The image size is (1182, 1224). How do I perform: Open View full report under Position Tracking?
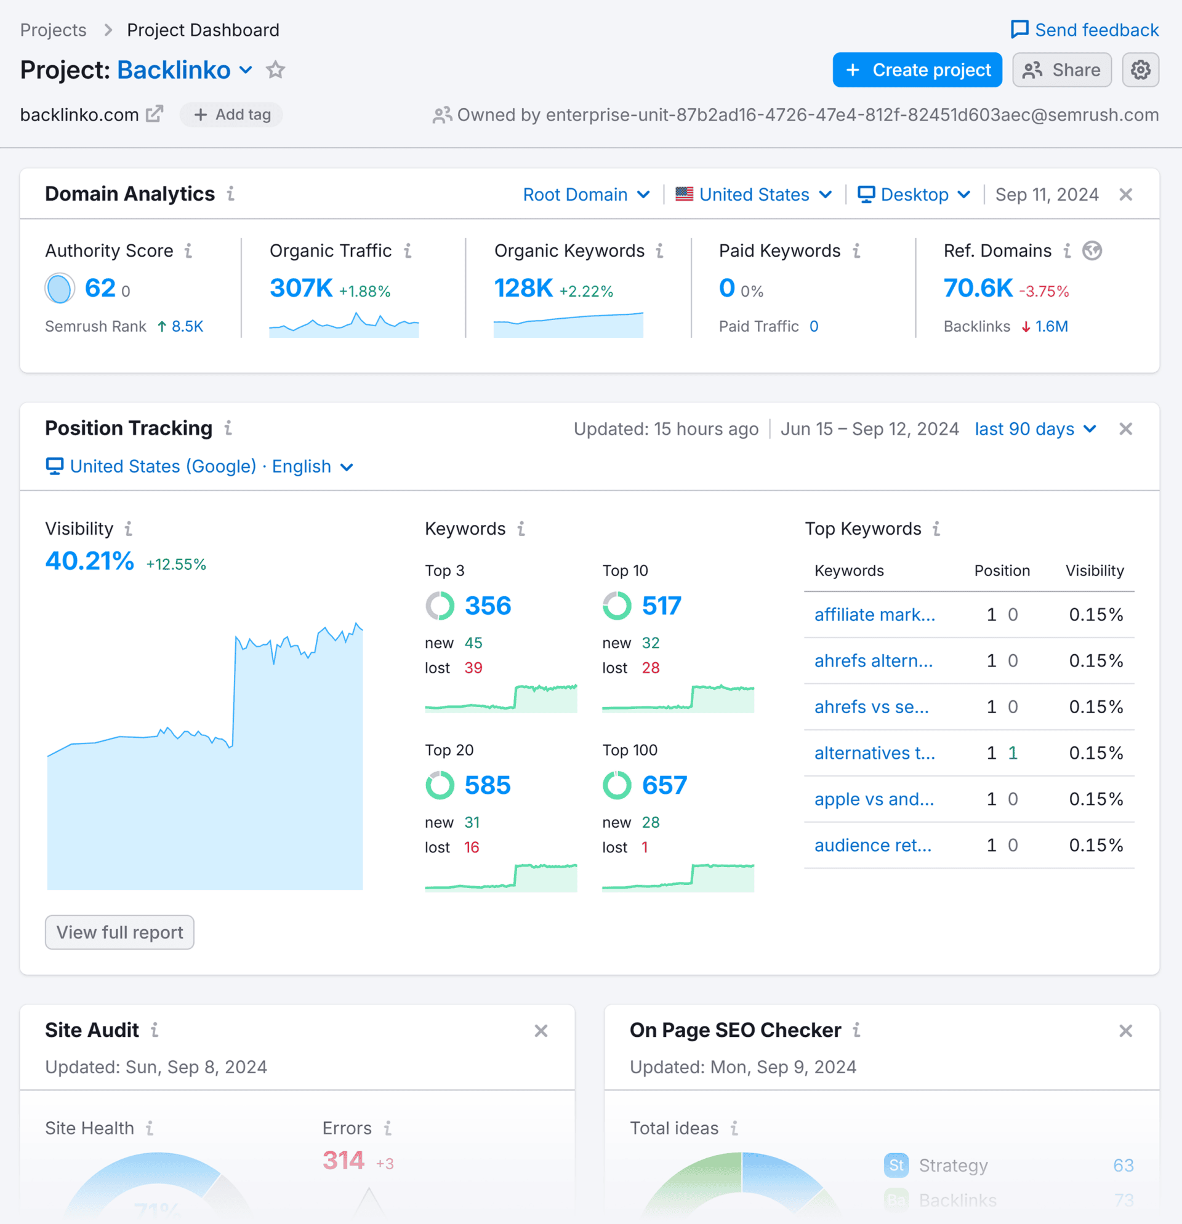pyautogui.click(x=119, y=932)
